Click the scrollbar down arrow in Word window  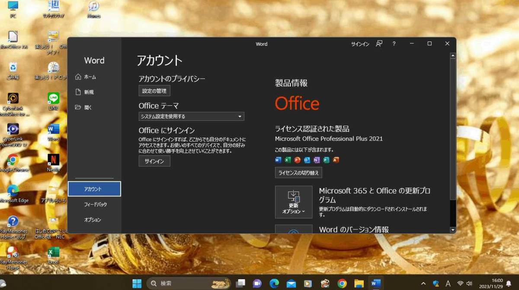coord(453,230)
